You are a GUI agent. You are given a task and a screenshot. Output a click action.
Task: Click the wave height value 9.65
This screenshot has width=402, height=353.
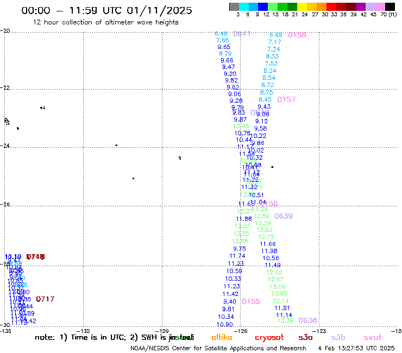coord(224,47)
